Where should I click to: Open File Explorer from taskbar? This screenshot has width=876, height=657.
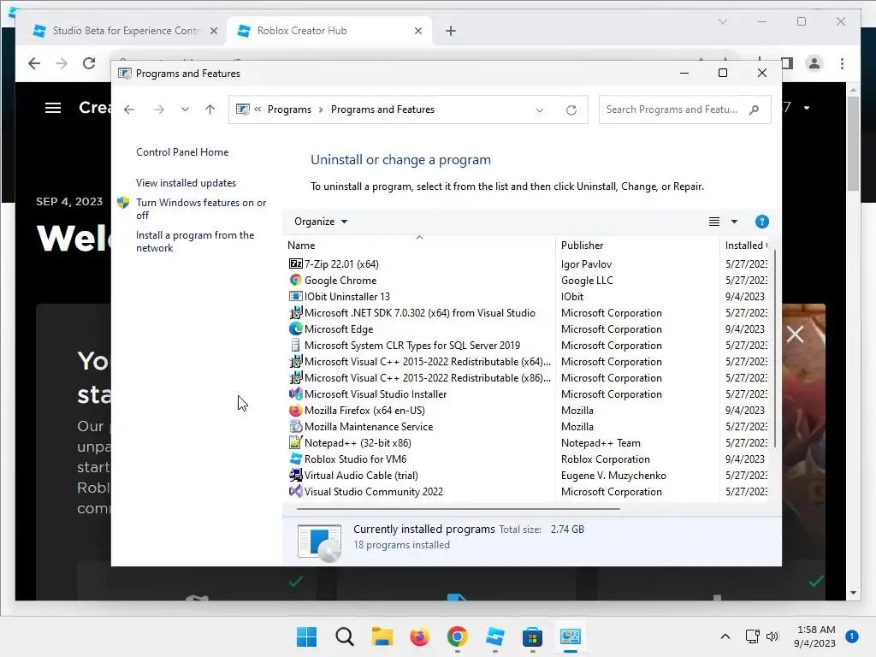(x=382, y=636)
